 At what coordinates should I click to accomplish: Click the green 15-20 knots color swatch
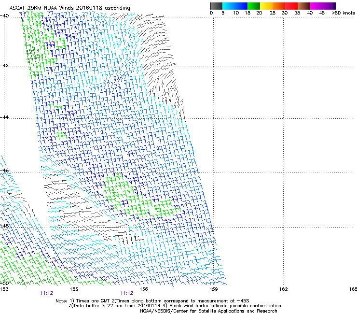click(x=254, y=6)
